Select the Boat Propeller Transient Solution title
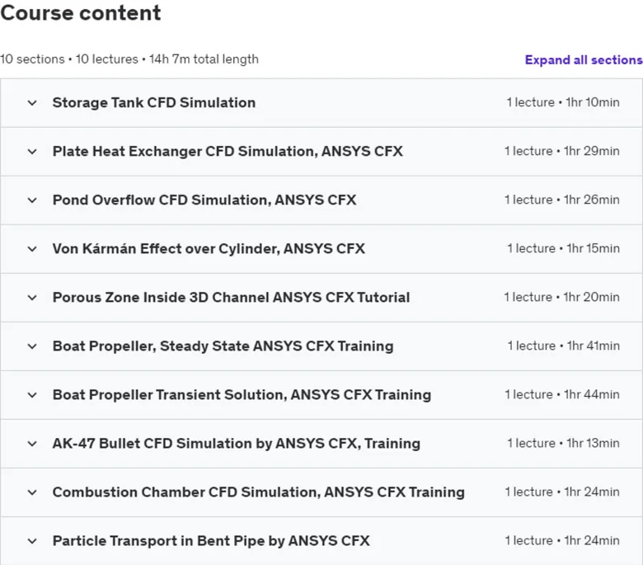 (242, 395)
